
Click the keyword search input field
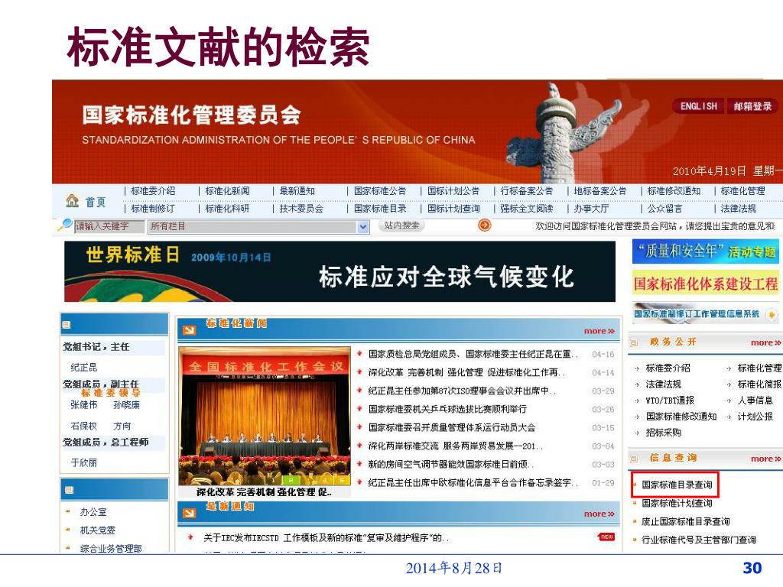[x=109, y=226]
